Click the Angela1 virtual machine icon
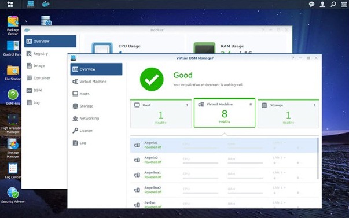349x218 pixels. click(137, 145)
